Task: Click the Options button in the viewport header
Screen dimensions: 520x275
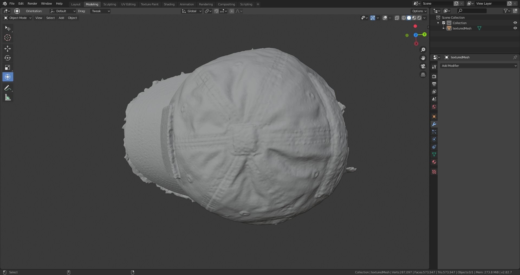Action: point(419,11)
